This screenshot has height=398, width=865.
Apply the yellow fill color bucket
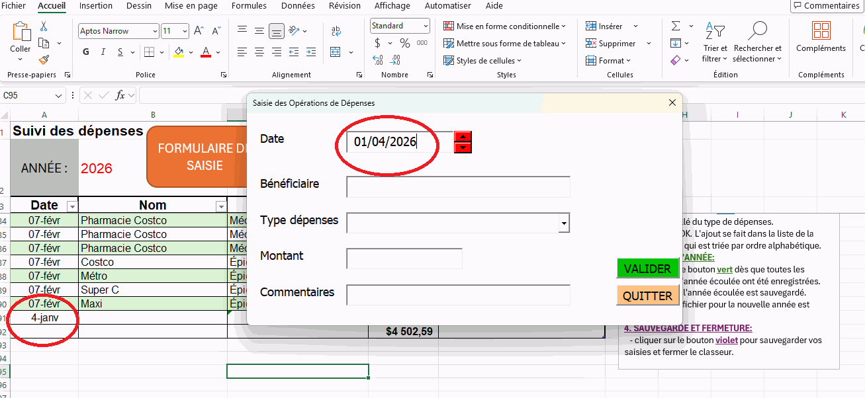[x=179, y=52]
